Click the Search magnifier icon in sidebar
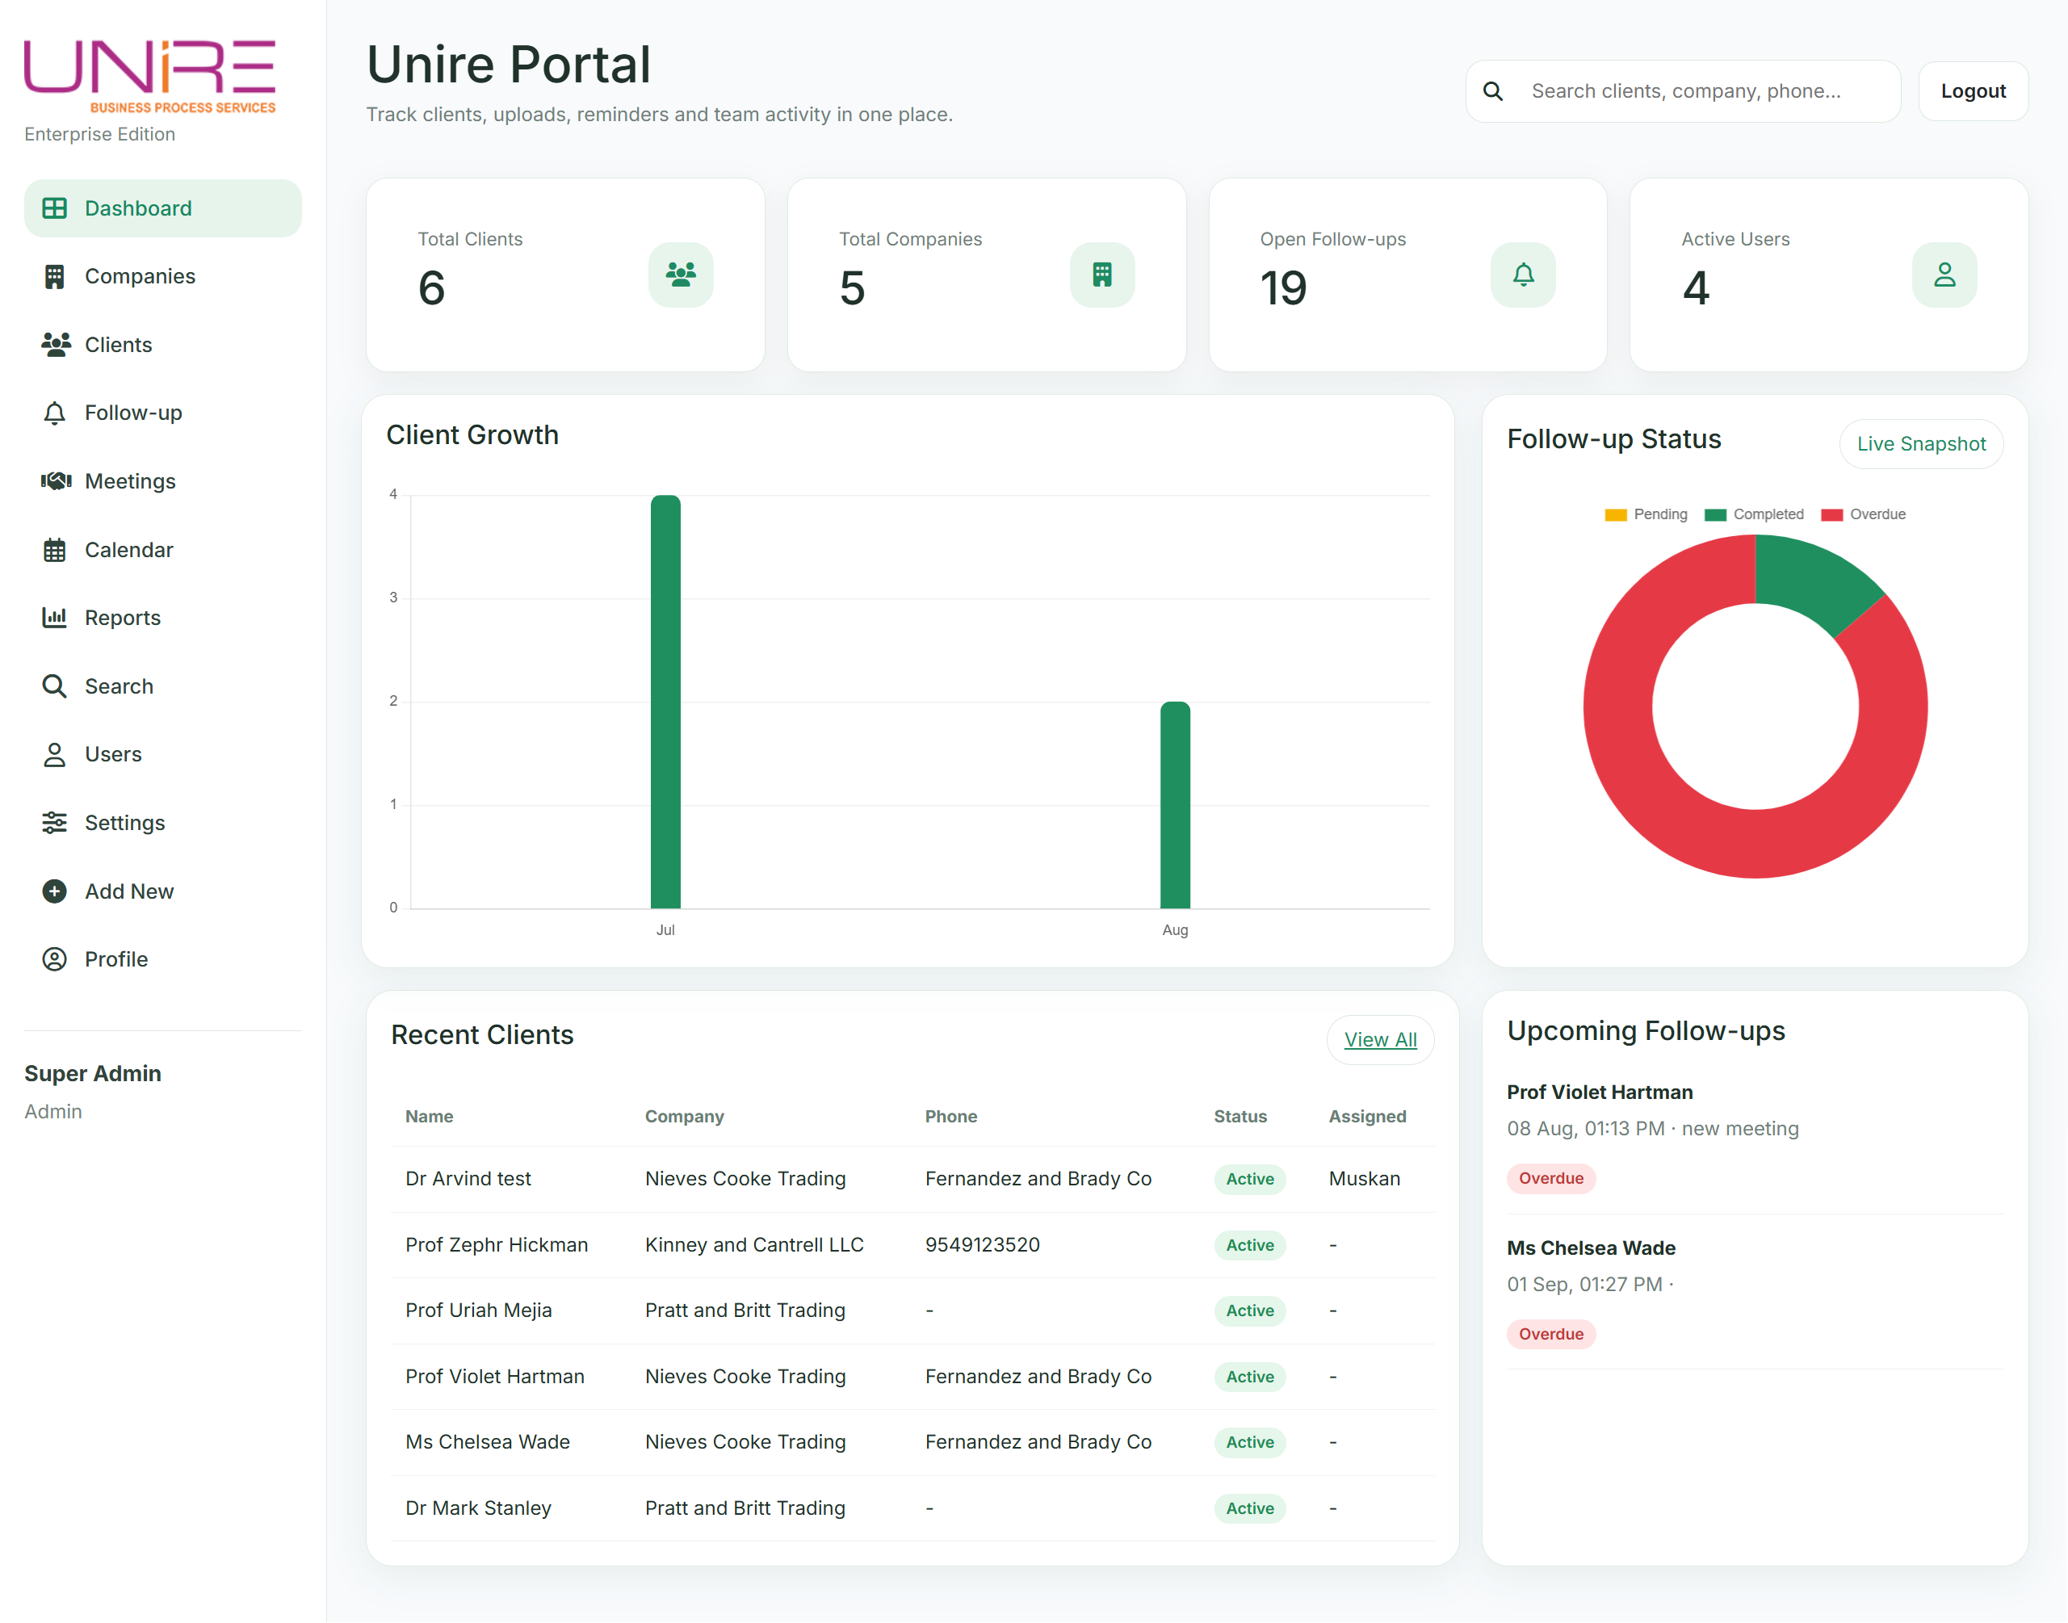Screen dimensions: 2068x1623 click(55, 686)
